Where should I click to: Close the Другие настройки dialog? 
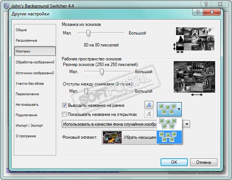[212, 12]
